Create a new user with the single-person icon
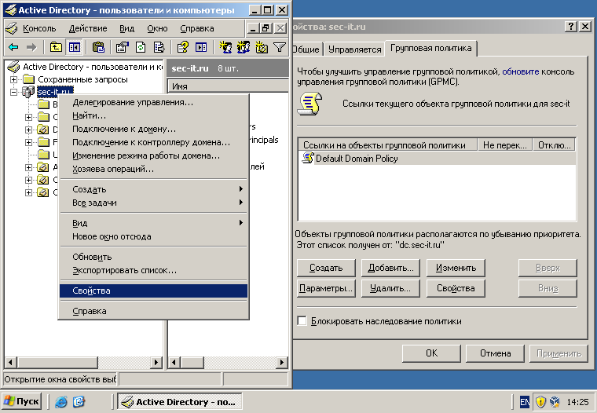The height and width of the screenshot is (413, 597). tap(225, 47)
